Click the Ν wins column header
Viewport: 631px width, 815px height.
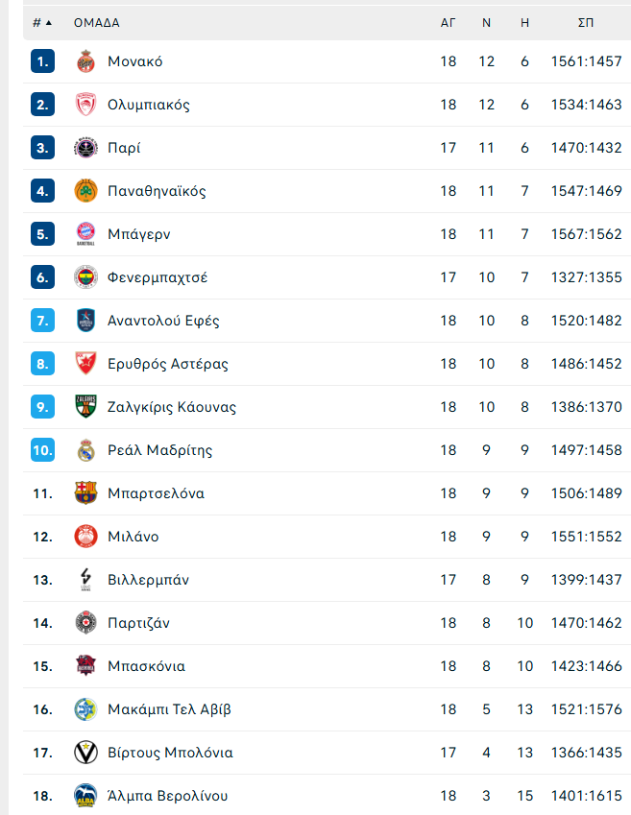[486, 23]
